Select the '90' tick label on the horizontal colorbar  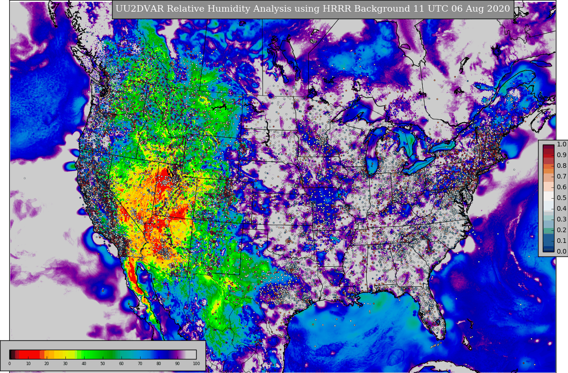click(x=177, y=364)
